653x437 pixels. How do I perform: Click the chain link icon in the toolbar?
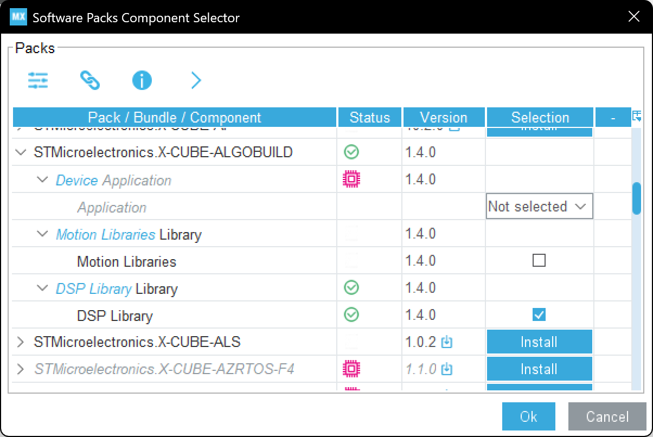(90, 80)
